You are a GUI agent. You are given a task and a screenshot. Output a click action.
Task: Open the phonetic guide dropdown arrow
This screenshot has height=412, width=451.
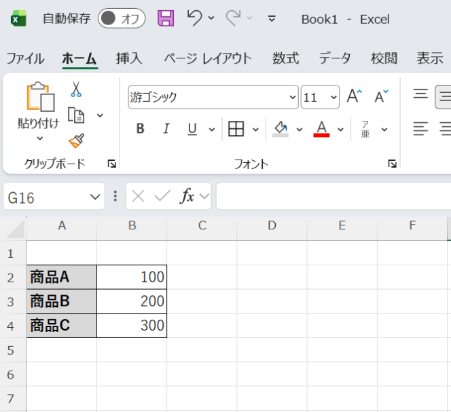[x=384, y=130]
